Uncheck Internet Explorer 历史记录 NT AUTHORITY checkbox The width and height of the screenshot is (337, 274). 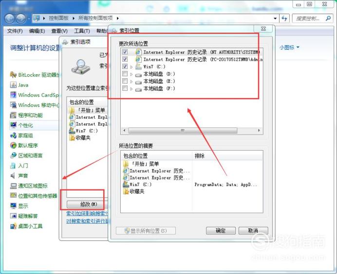(125, 52)
